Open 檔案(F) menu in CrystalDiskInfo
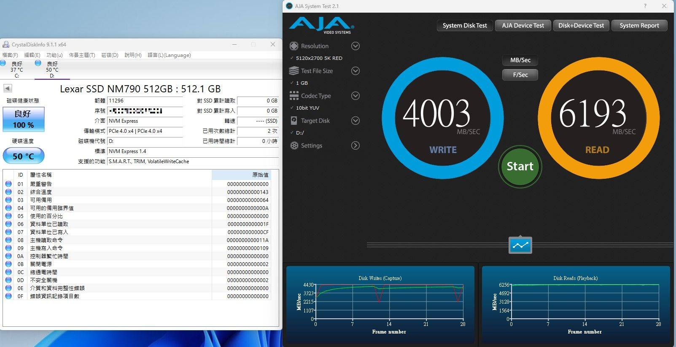The height and width of the screenshot is (347, 676). coord(10,55)
